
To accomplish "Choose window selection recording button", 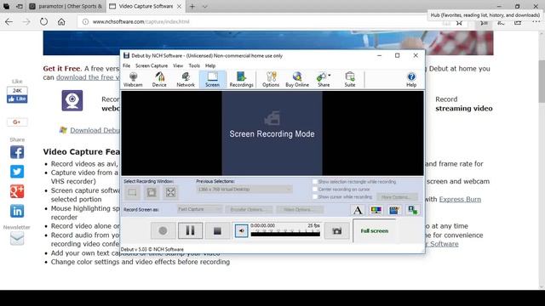I will click(152, 192).
